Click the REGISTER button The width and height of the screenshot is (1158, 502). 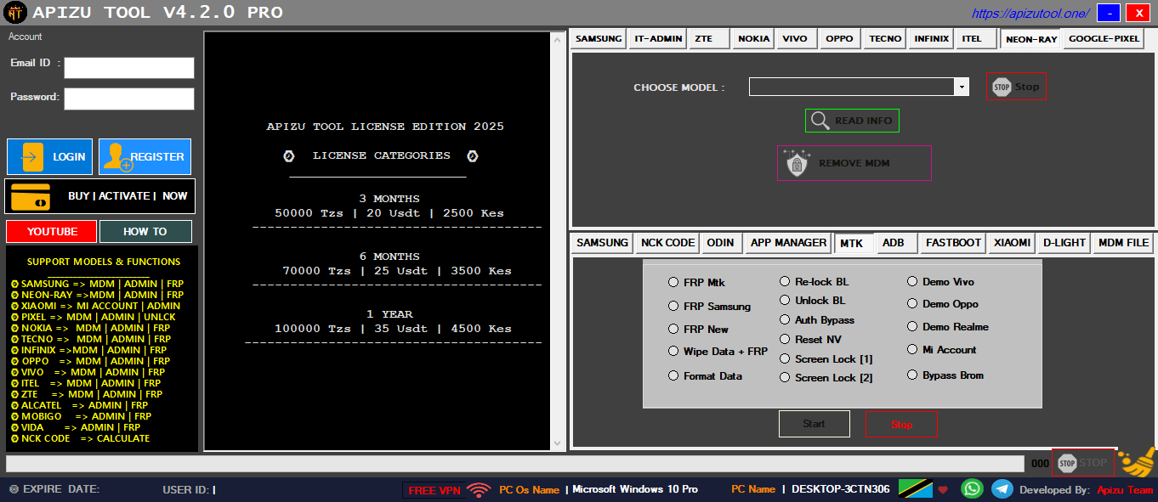point(145,156)
